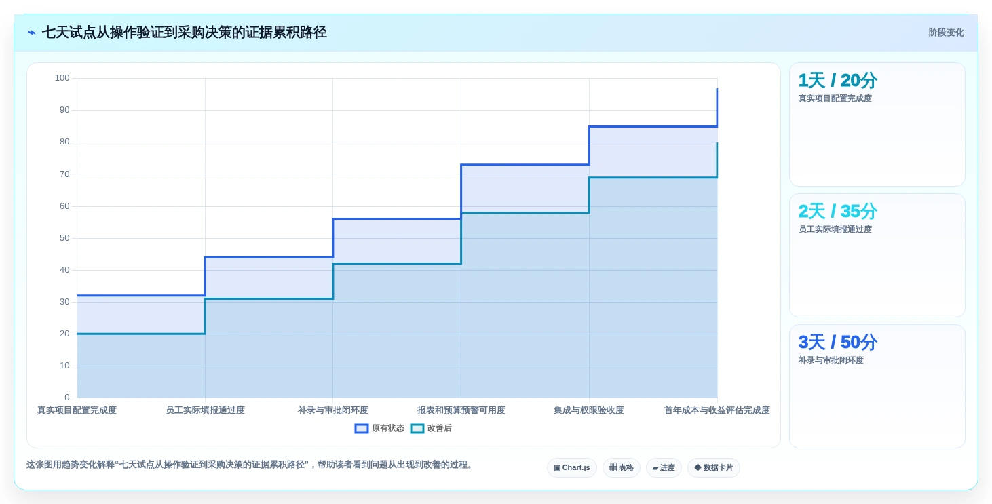
Task: Click x-axis label 真实项目配置完成度
Action: click(x=77, y=410)
